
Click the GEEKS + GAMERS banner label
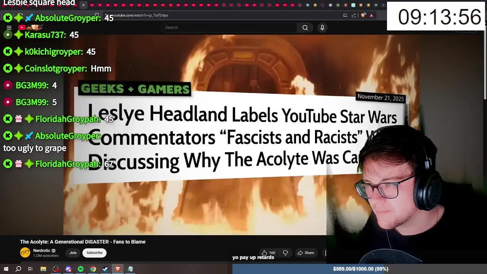pyautogui.click(x=135, y=89)
